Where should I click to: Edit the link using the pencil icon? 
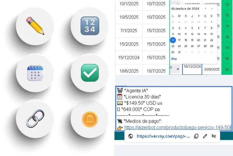point(205,136)
